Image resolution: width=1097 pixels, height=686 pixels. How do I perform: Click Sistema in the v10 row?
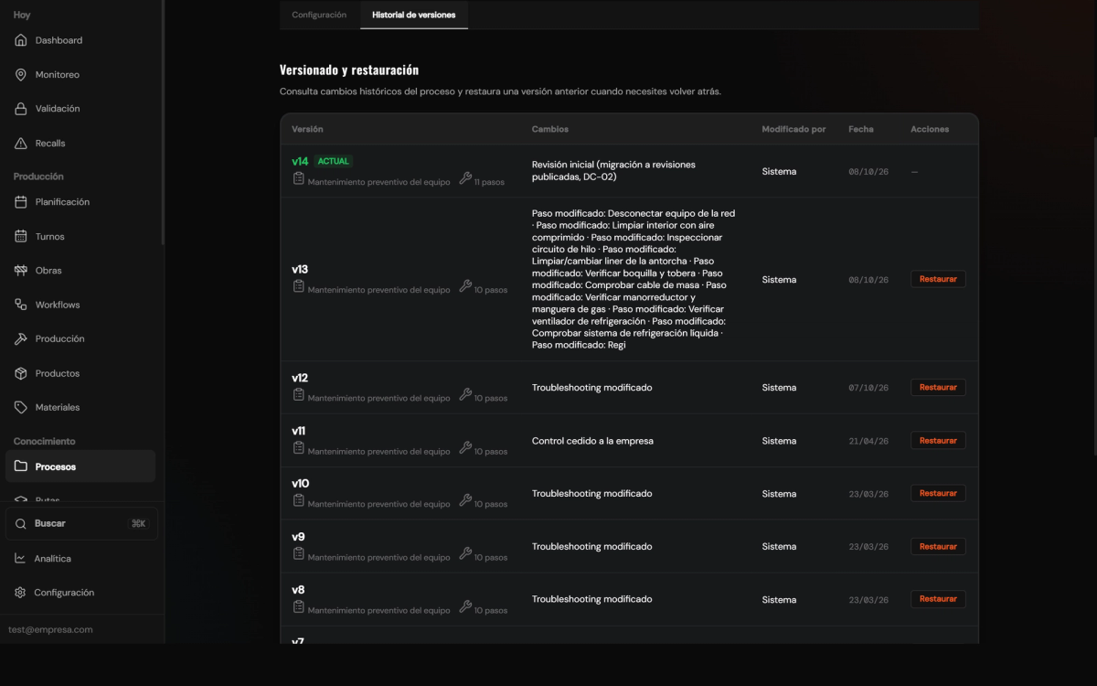pyautogui.click(x=779, y=494)
